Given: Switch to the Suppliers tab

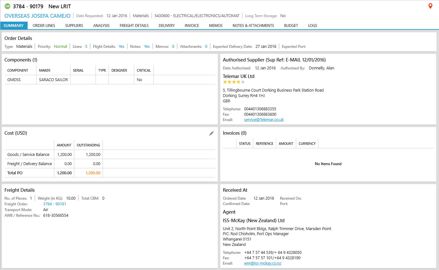Looking at the screenshot, I should click(x=74, y=26).
